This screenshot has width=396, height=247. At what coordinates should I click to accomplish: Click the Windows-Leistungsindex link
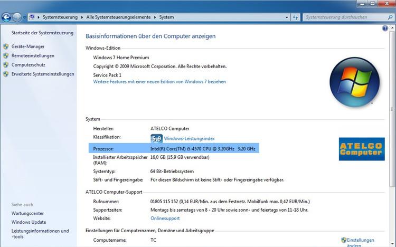(189, 139)
